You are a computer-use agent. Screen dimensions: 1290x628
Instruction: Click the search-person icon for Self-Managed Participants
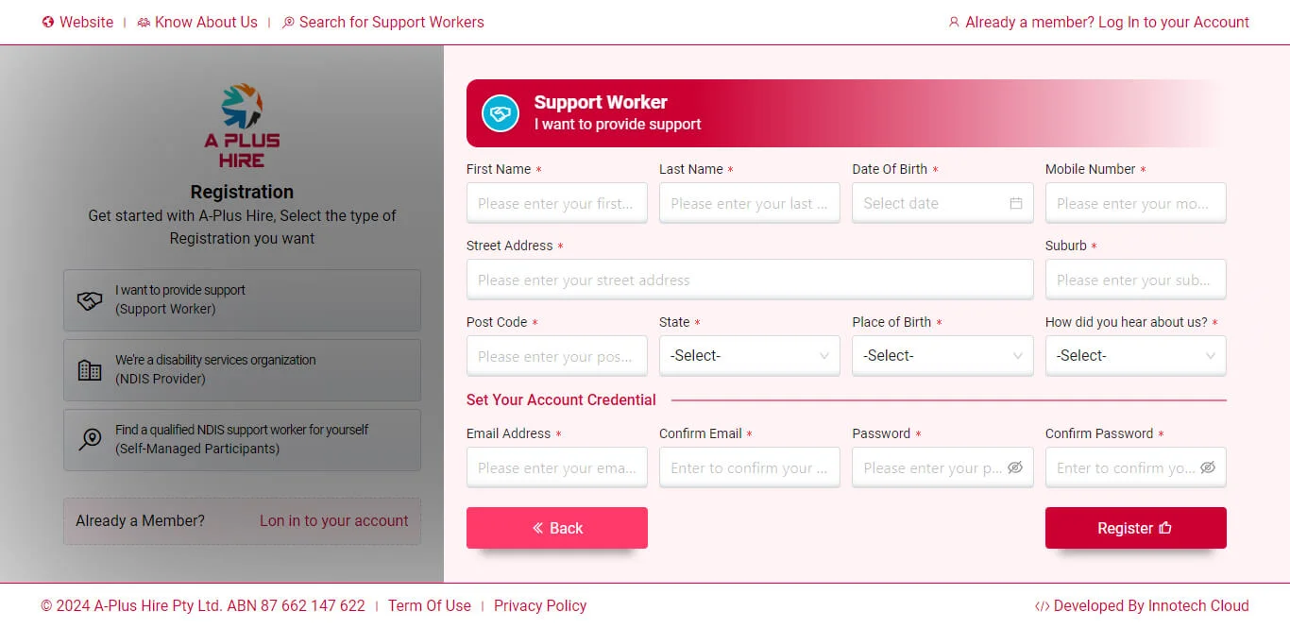tap(90, 439)
